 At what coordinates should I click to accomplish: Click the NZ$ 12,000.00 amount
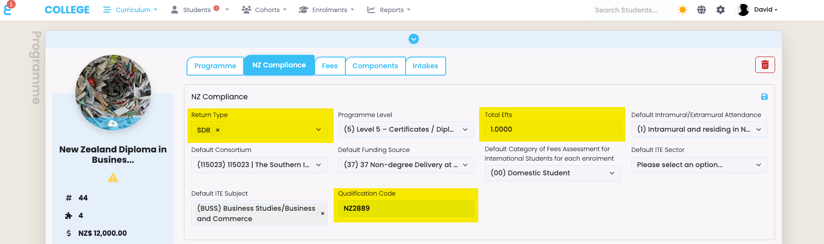tap(103, 233)
